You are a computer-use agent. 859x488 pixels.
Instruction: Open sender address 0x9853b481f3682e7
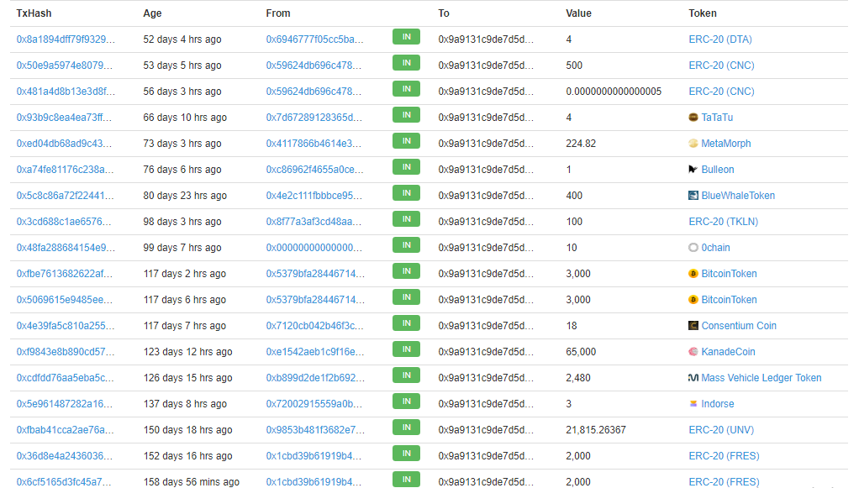click(315, 430)
